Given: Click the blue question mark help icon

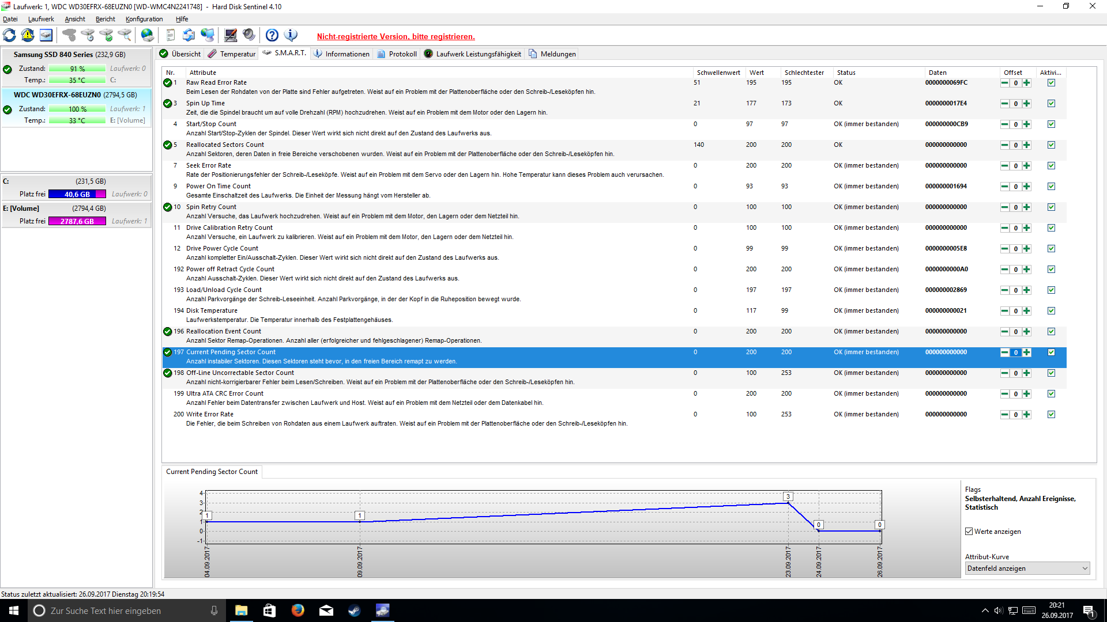Looking at the screenshot, I should (272, 36).
